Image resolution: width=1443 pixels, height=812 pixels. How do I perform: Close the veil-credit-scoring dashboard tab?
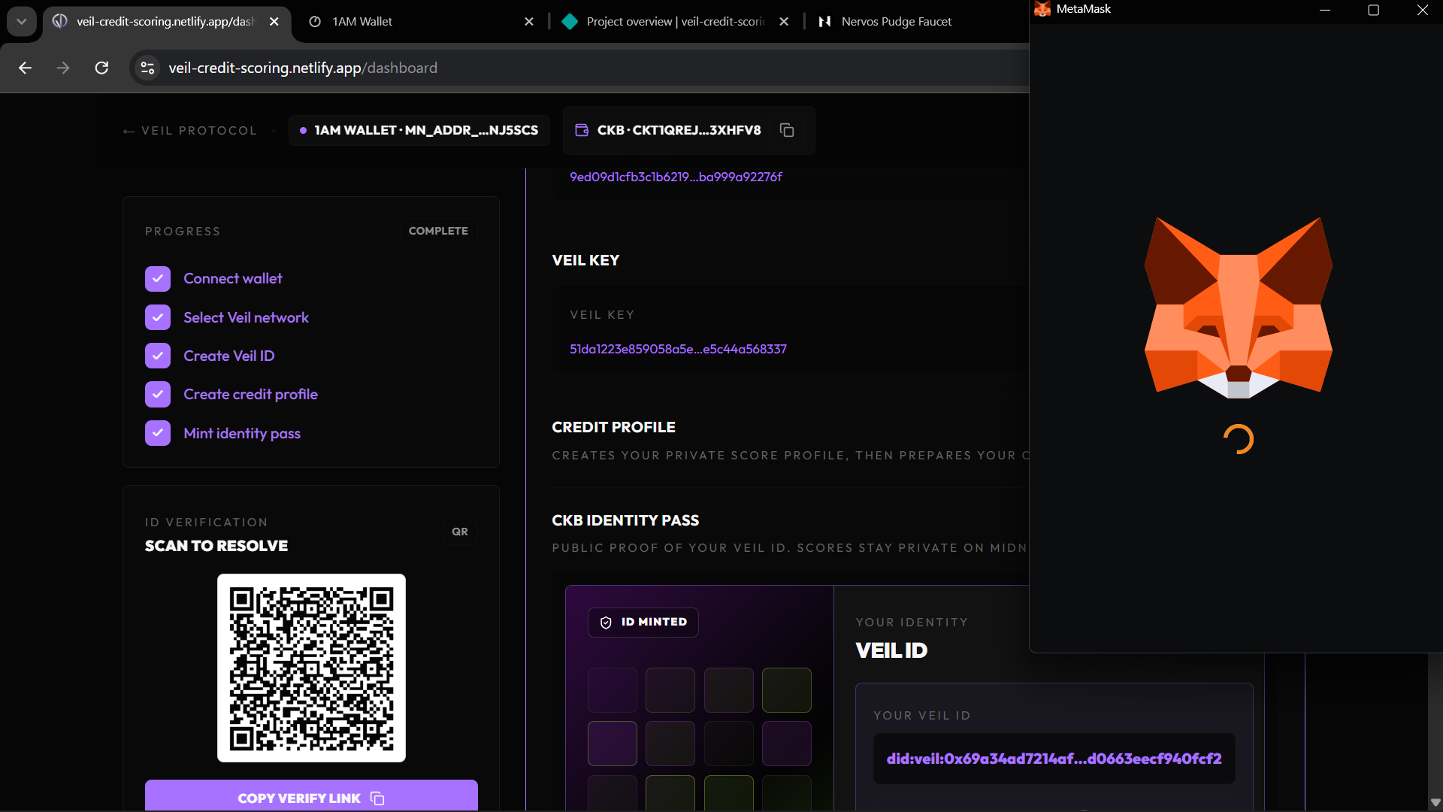coord(274,21)
